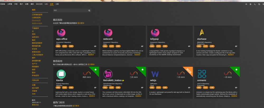Click 显示更多 next to 最近添加 section
Screen dimensions: 264x108
81,23
